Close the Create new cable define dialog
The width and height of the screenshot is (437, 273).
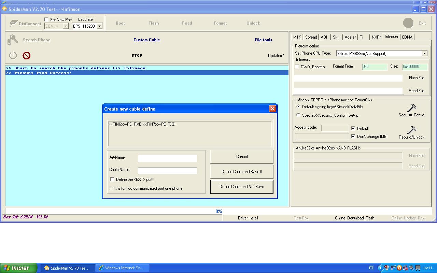tap(272, 109)
